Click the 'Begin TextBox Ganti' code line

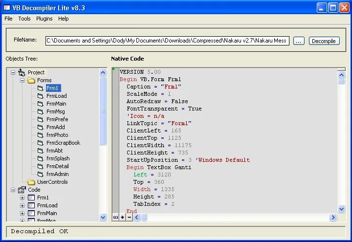pyautogui.click(x=159, y=168)
